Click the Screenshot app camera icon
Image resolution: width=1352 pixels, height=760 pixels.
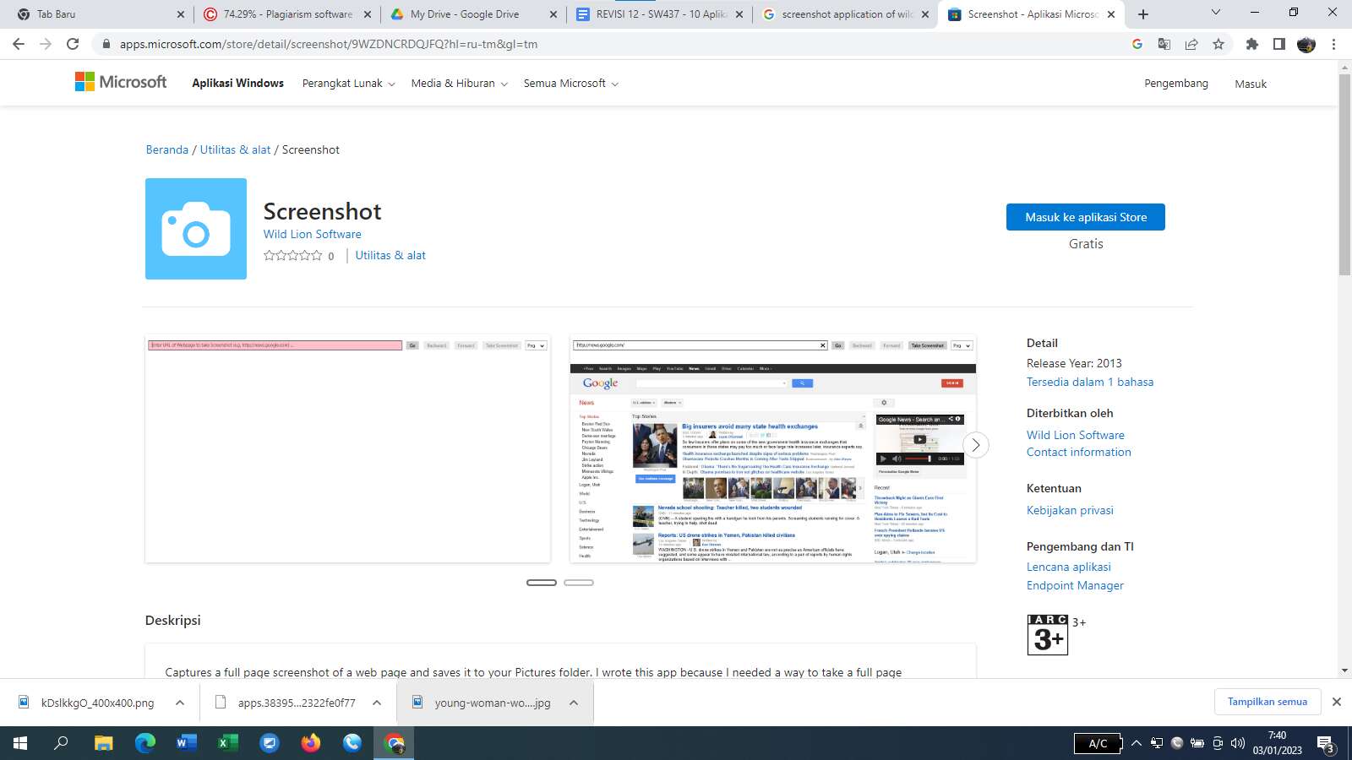tap(196, 229)
